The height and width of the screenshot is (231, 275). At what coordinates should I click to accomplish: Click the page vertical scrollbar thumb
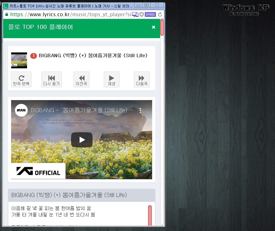(x=162, y=28)
